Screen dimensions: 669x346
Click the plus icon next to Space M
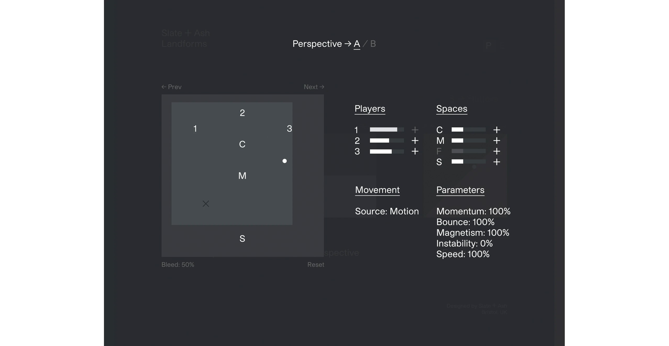pos(496,140)
